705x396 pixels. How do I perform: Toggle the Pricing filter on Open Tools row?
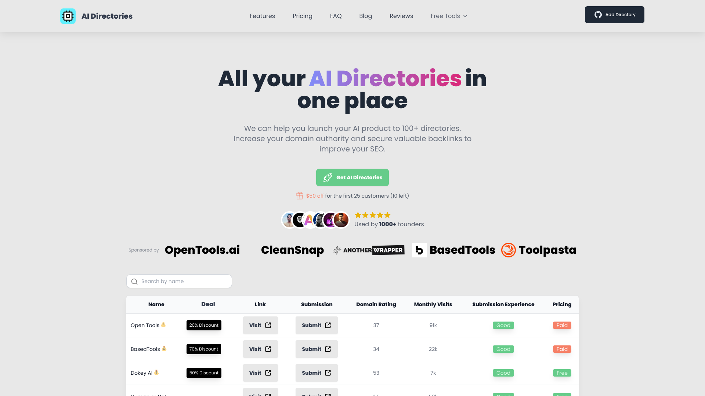click(x=562, y=325)
